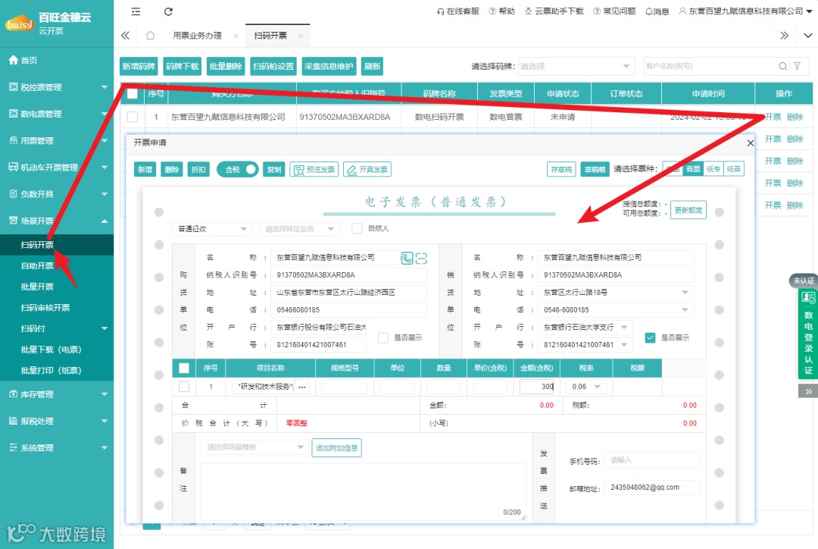This screenshot has height=549, width=818.
Task: Click the 预览发票 preview button
Action: pyautogui.click(x=314, y=169)
